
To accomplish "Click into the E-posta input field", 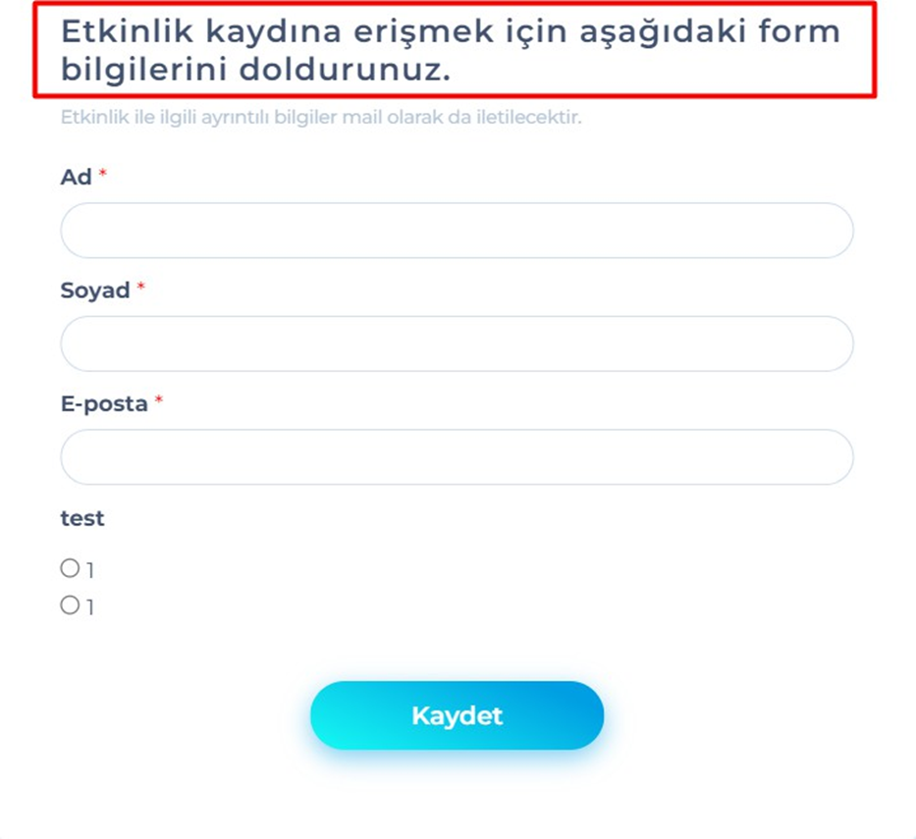I will tap(457, 456).
